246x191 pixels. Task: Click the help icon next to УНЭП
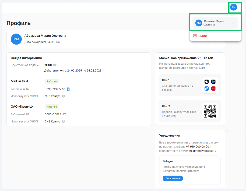pos(55,65)
